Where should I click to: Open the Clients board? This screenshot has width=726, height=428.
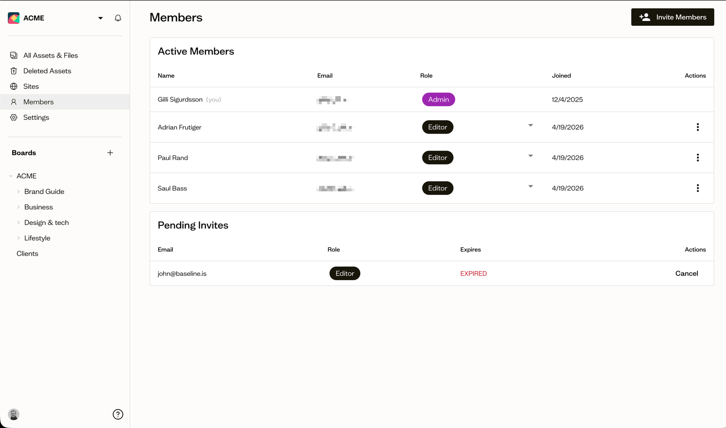pyautogui.click(x=27, y=253)
